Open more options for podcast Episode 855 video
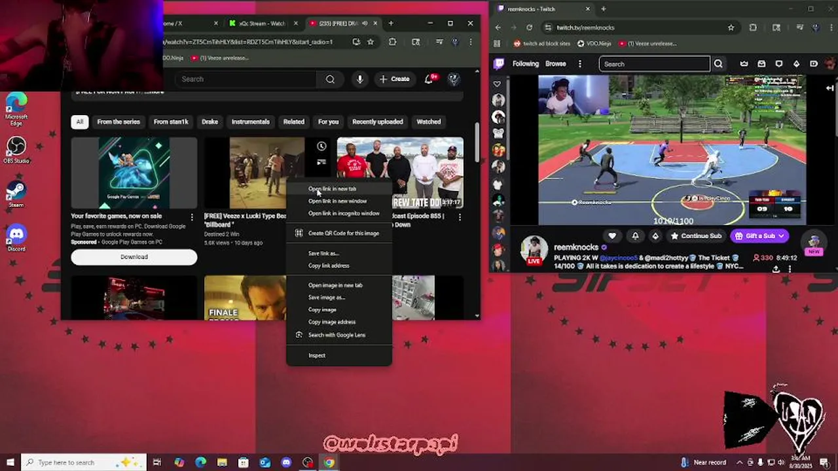 (460, 217)
